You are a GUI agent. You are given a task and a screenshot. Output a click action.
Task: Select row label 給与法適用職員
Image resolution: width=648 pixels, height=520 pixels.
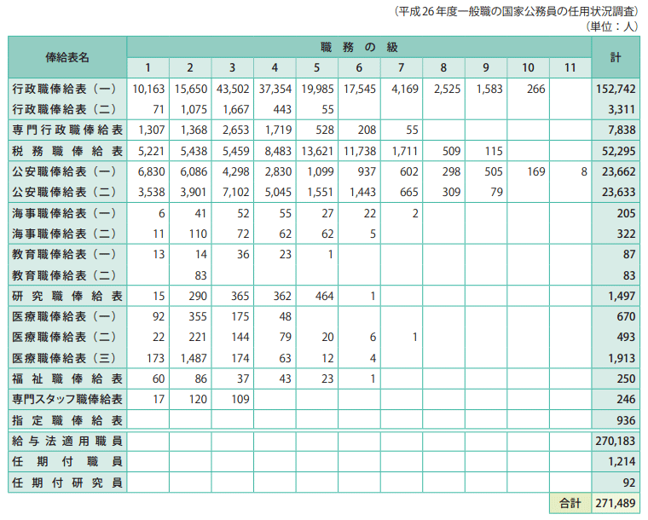pos(67,441)
